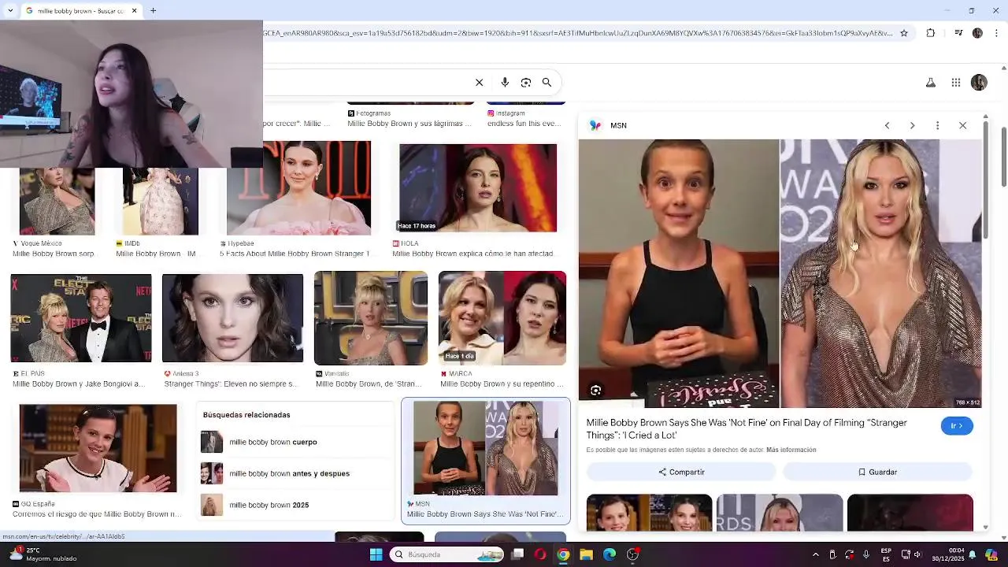Open Microsoft Edge from the taskbar
1008x567 pixels.
tap(610, 554)
